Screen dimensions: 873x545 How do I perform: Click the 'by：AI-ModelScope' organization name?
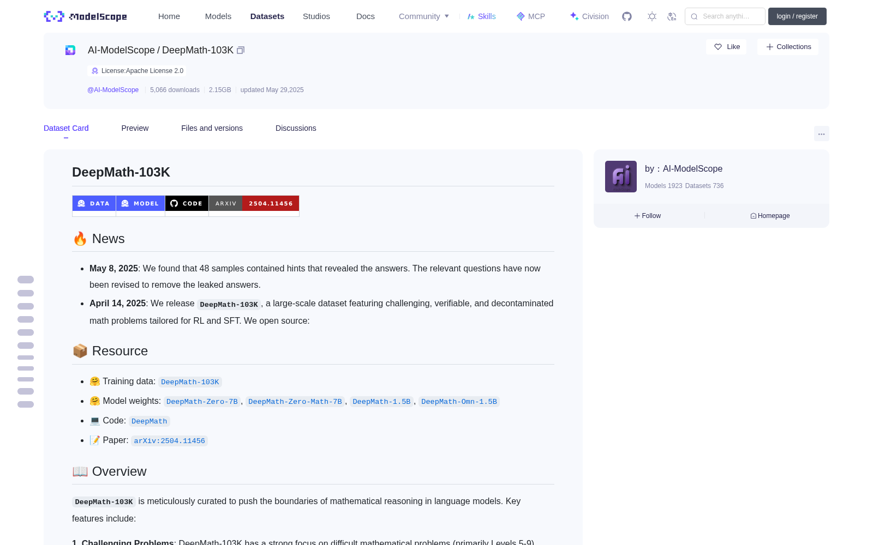[684, 169]
